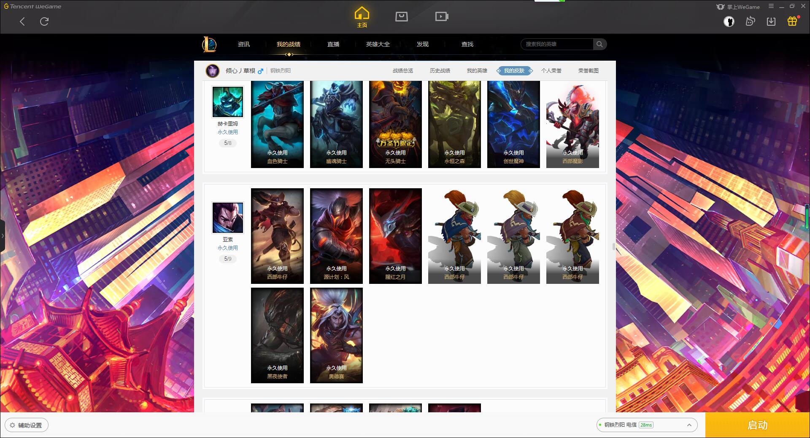Click the search magnifier button
This screenshot has height=438, width=810.
599,44
